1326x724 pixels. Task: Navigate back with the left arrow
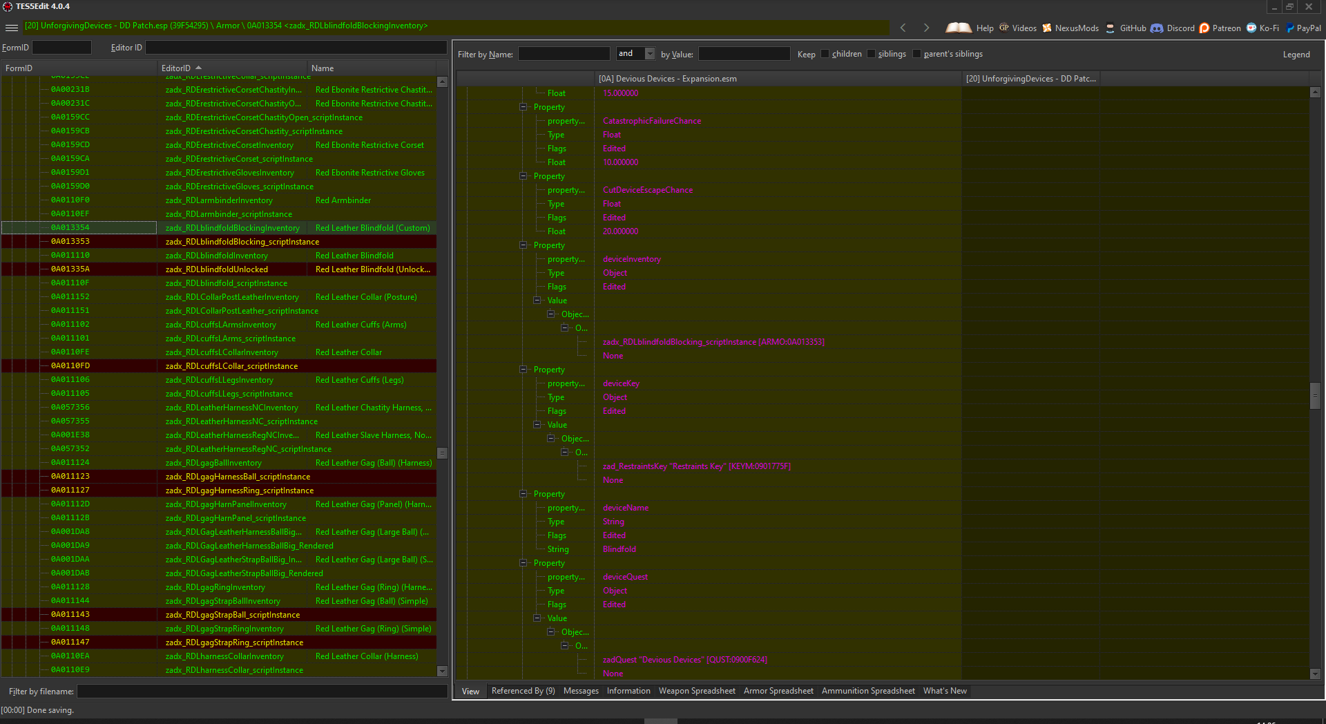[x=903, y=28]
